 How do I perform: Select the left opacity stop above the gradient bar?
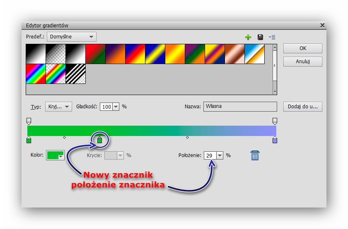click(x=29, y=121)
